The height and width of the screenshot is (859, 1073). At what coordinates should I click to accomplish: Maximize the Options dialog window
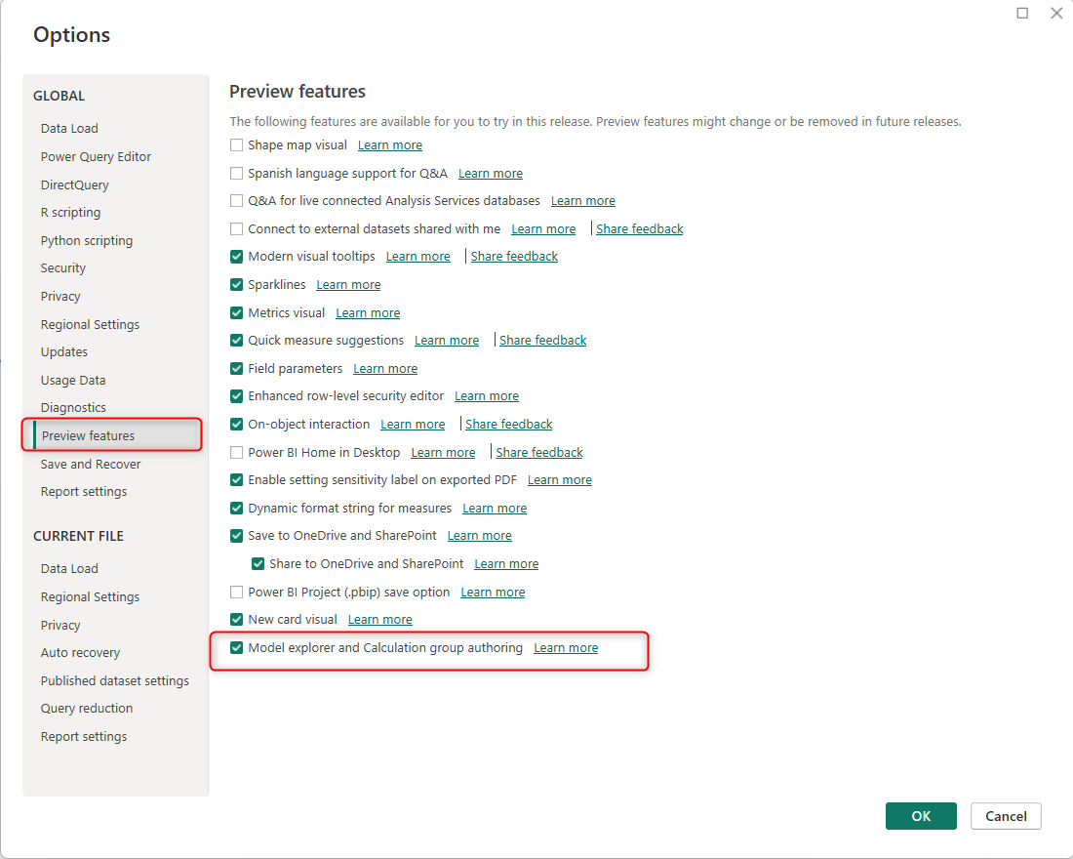1022,14
